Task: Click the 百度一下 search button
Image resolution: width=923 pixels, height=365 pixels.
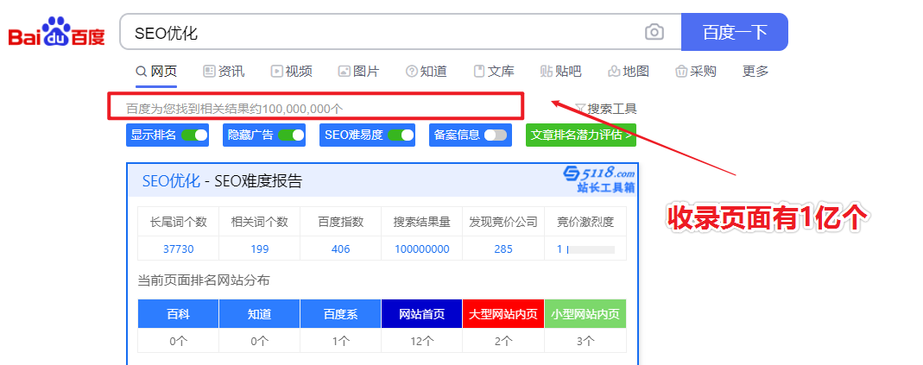Action: (734, 32)
